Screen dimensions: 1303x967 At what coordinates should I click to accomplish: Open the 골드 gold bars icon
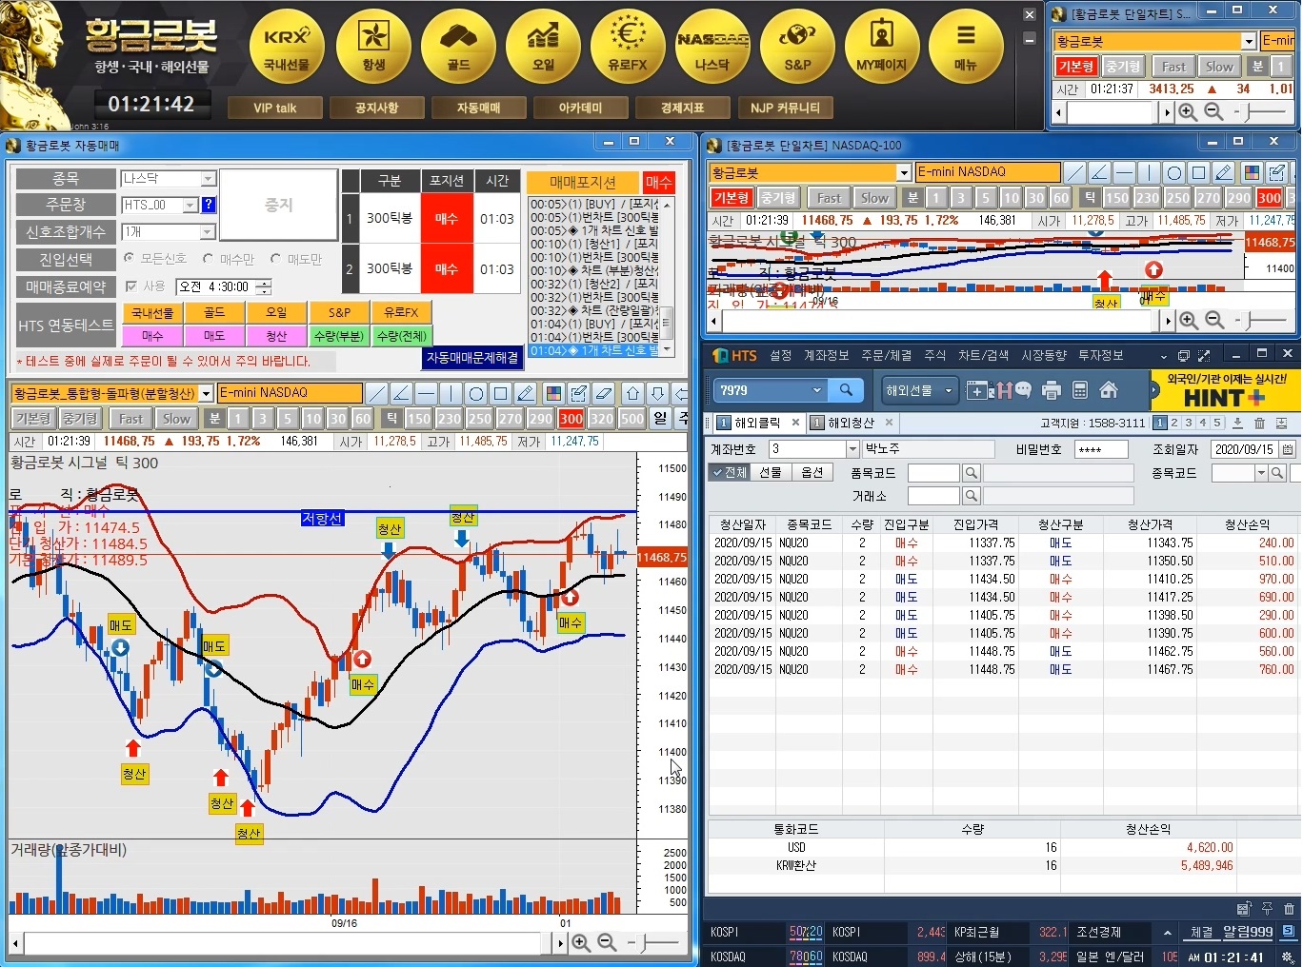(458, 48)
